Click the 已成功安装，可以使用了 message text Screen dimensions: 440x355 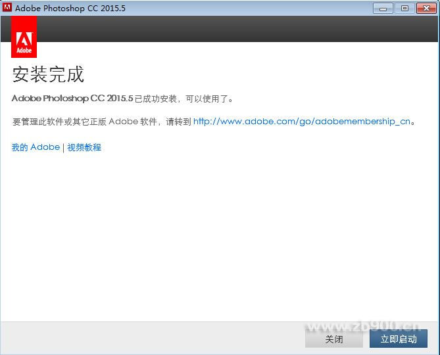coord(183,99)
